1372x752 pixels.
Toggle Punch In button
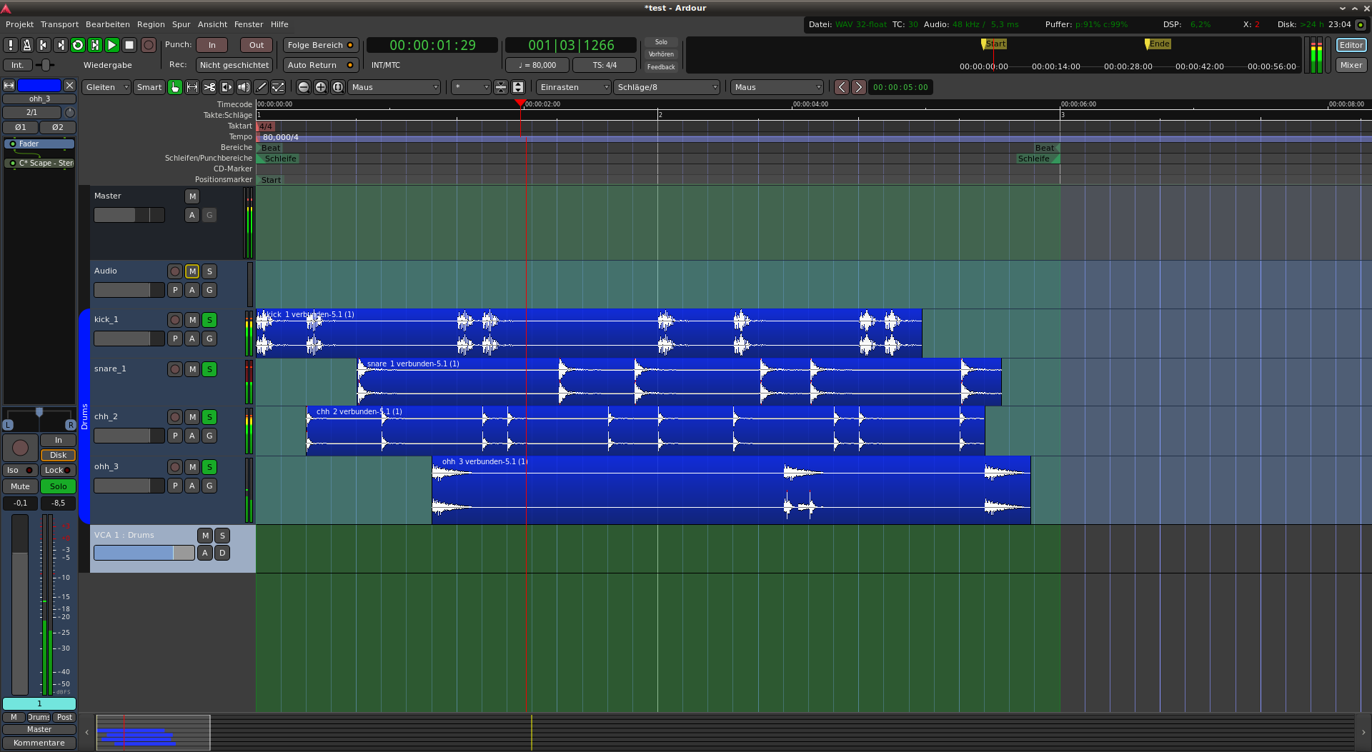point(212,45)
